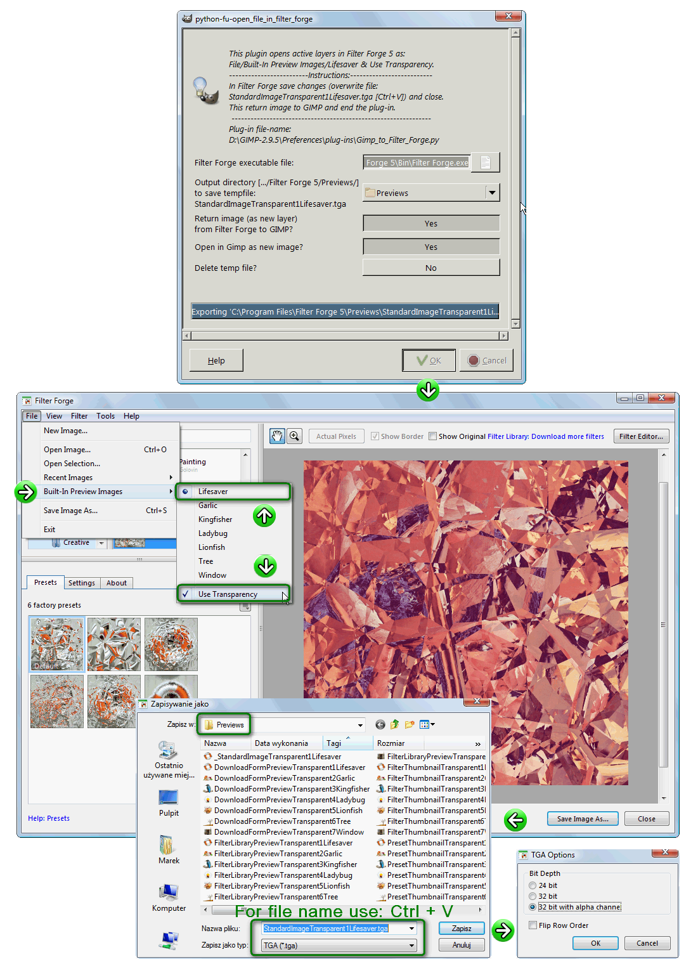Select the second factory preset thumbnail
The image size is (698, 959).
(114, 644)
